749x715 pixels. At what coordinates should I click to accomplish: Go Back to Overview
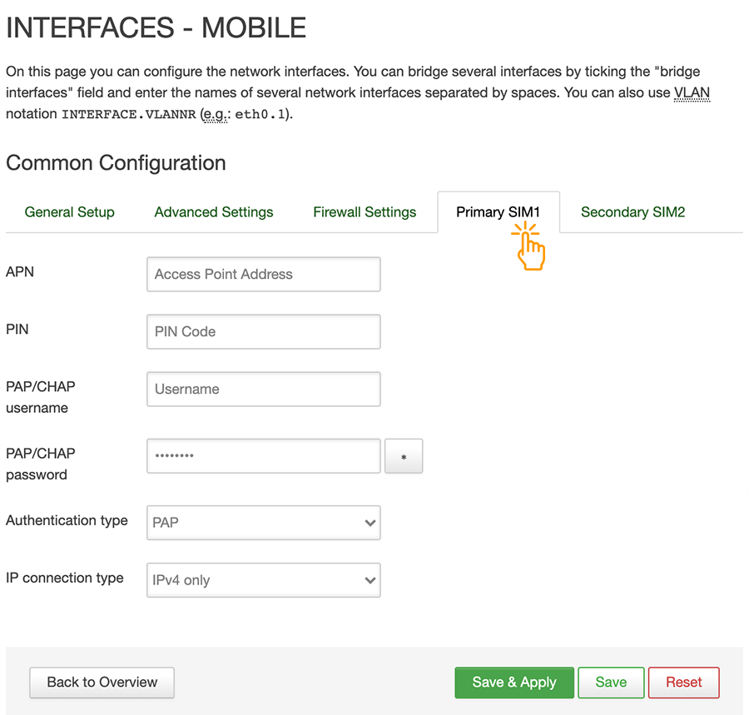click(102, 682)
